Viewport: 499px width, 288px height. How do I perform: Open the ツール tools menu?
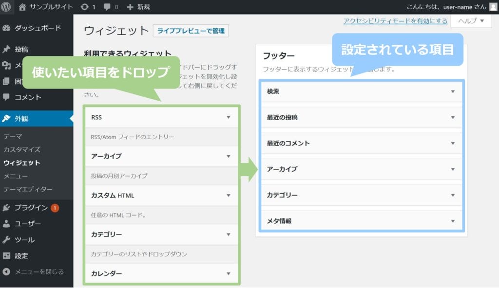(24, 240)
